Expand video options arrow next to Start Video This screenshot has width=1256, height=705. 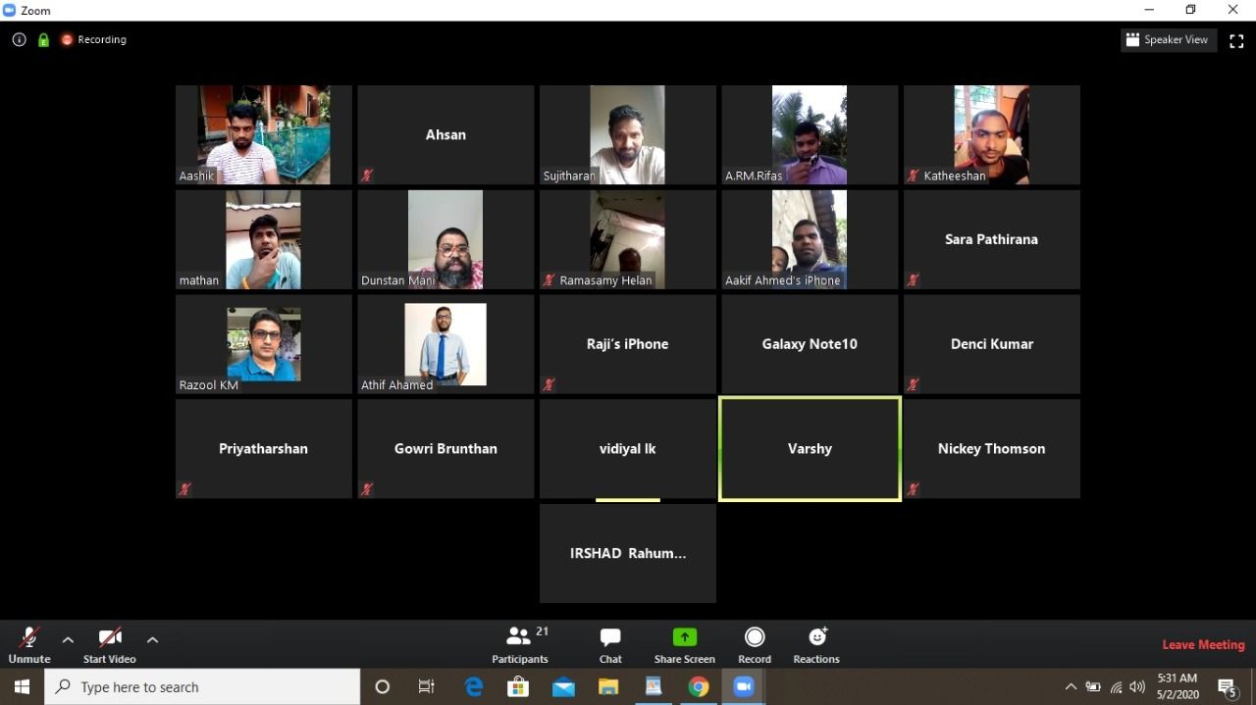152,639
